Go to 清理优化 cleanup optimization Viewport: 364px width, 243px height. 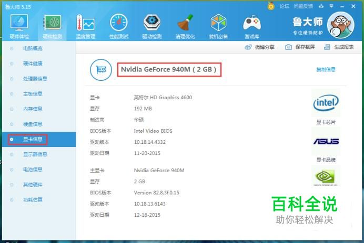pos(185,26)
